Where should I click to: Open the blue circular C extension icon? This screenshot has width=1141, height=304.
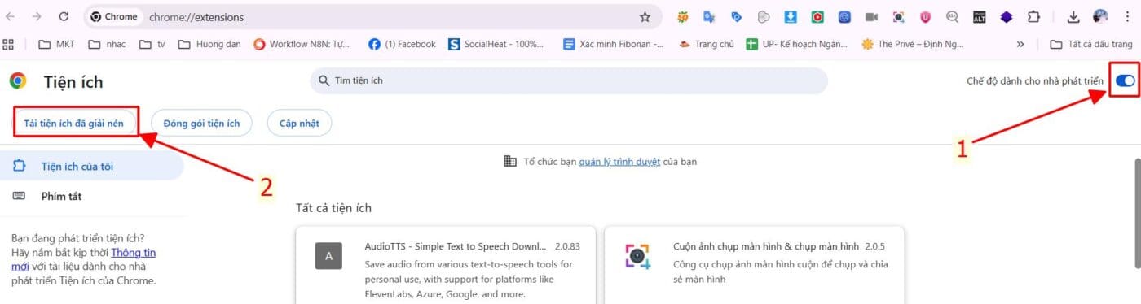click(x=844, y=16)
